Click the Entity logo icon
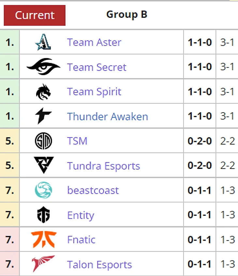The height and width of the screenshot is (276, 238). click(x=43, y=215)
